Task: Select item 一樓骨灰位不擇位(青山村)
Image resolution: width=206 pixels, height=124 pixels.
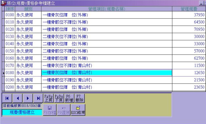Action: [x=107, y=65]
